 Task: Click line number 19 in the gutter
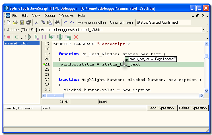(x=47, y=54)
